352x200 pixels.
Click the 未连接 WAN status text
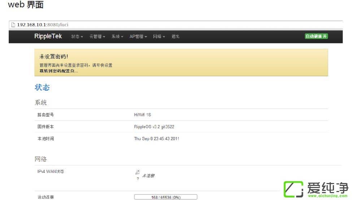[148, 176]
